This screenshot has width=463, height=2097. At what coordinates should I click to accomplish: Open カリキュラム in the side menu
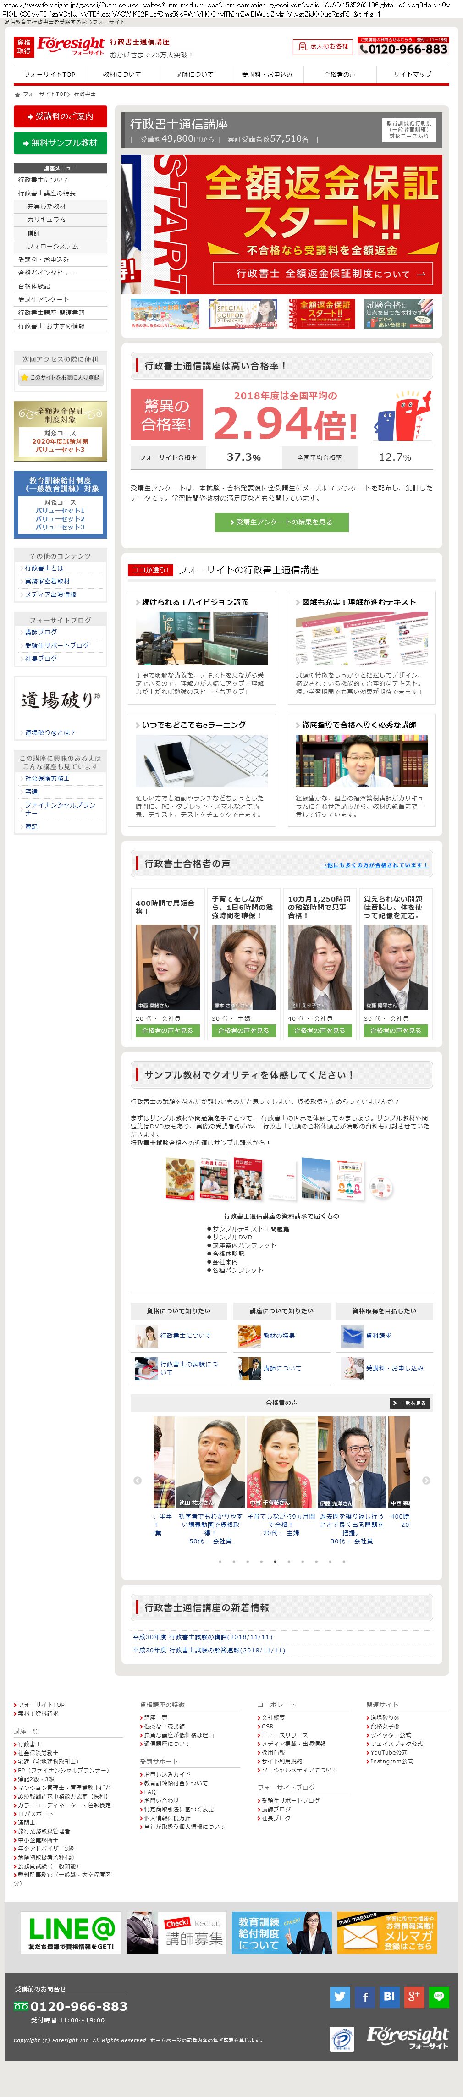pos(60,220)
